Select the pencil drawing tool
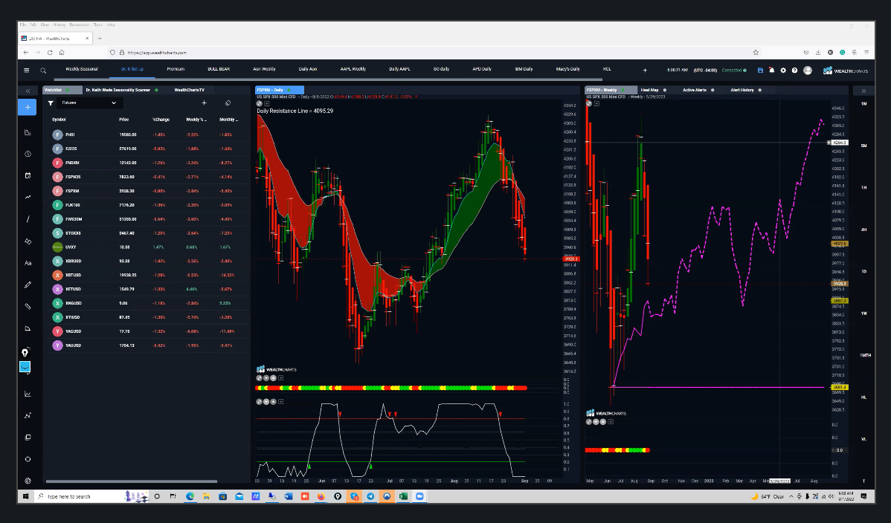The height and width of the screenshot is (523, 891). pyautogui.click(x=28, y=285)
